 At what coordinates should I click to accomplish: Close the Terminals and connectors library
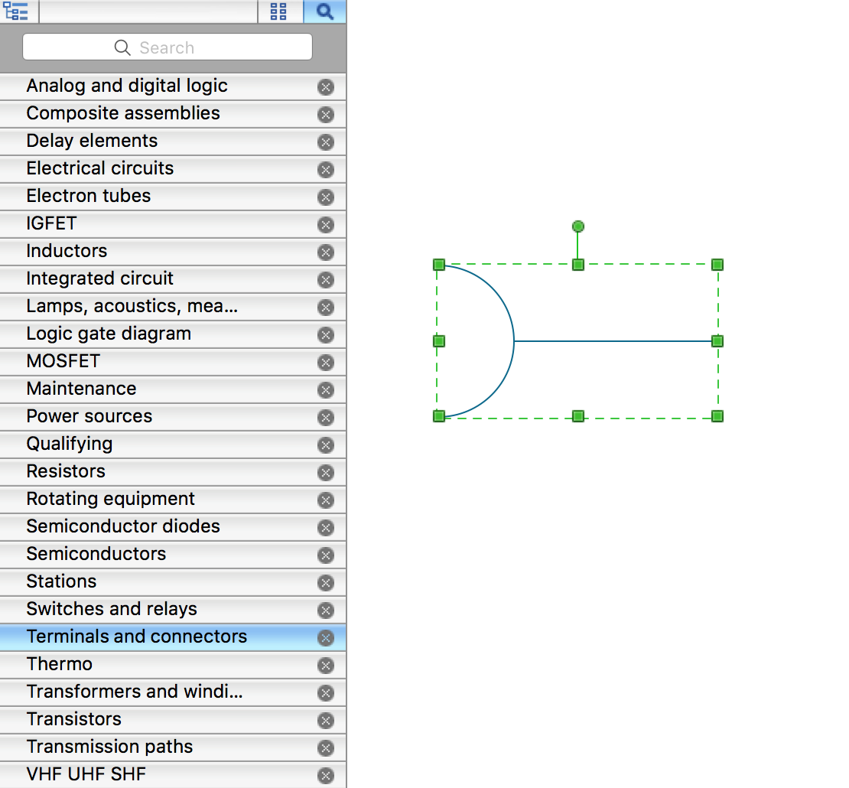point(325,638)
